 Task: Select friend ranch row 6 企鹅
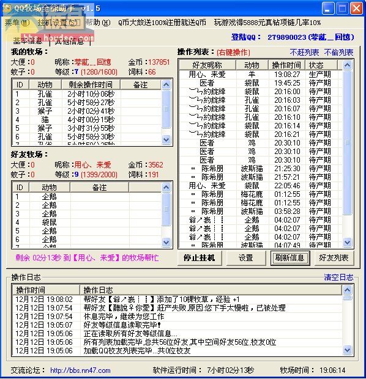coord(87,239)
